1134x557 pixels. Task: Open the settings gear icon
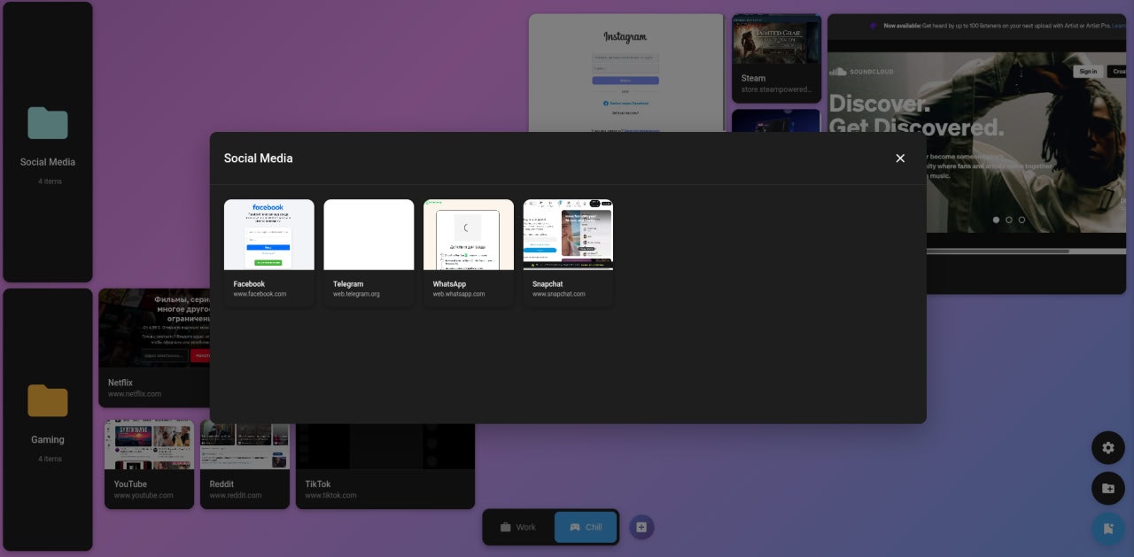point(1108,448)
